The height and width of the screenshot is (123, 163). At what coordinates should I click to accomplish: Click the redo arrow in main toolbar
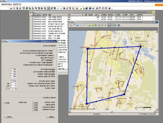point(61,8)
